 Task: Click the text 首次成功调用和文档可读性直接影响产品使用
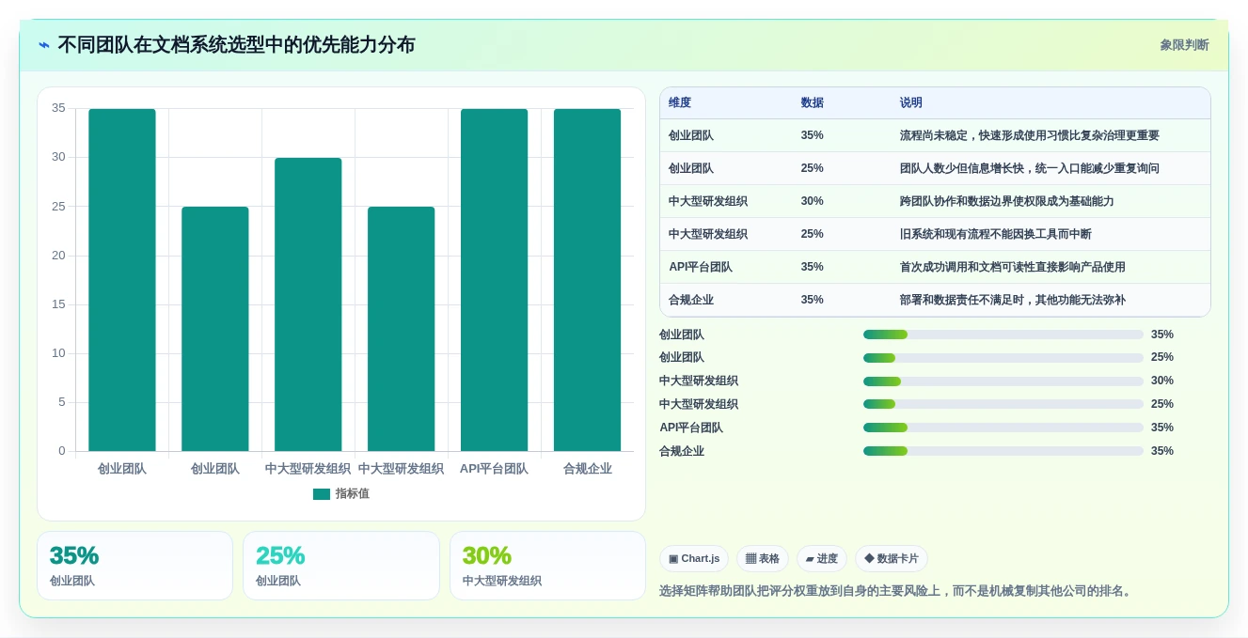1013,267
